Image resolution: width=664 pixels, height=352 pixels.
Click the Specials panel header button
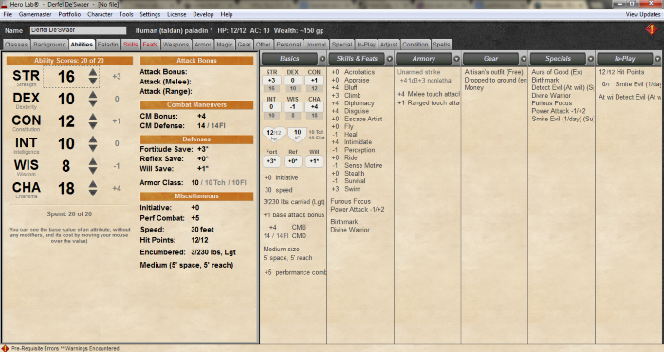[558, 59]
